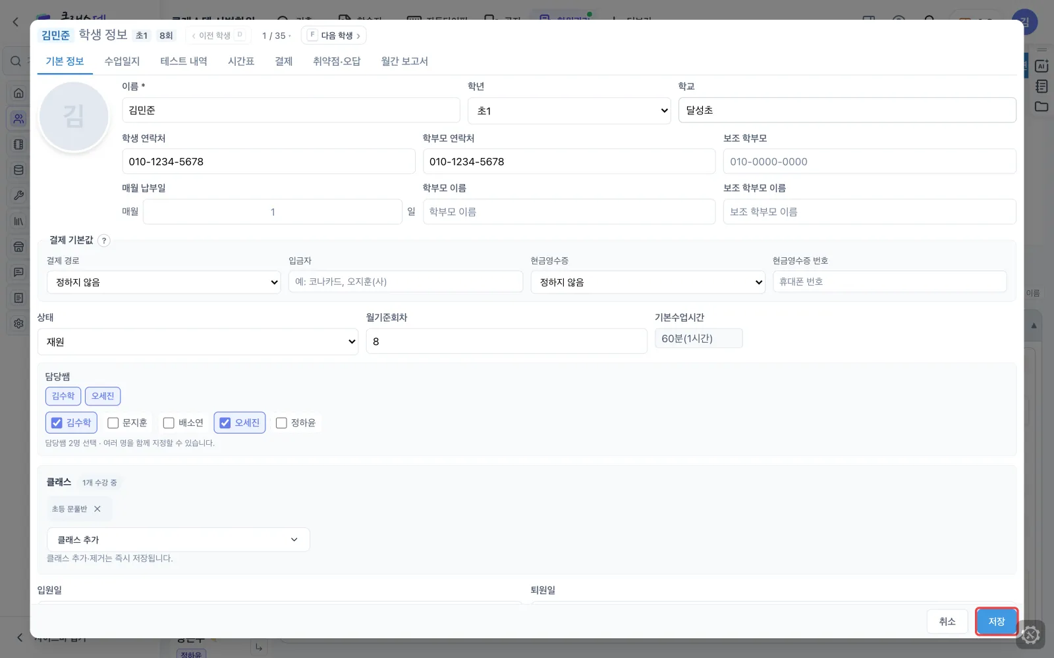Viewport: 1054px width, 658px height.
Task: Check the 배소연 teacher checkbox
Action: click(169, 422)
